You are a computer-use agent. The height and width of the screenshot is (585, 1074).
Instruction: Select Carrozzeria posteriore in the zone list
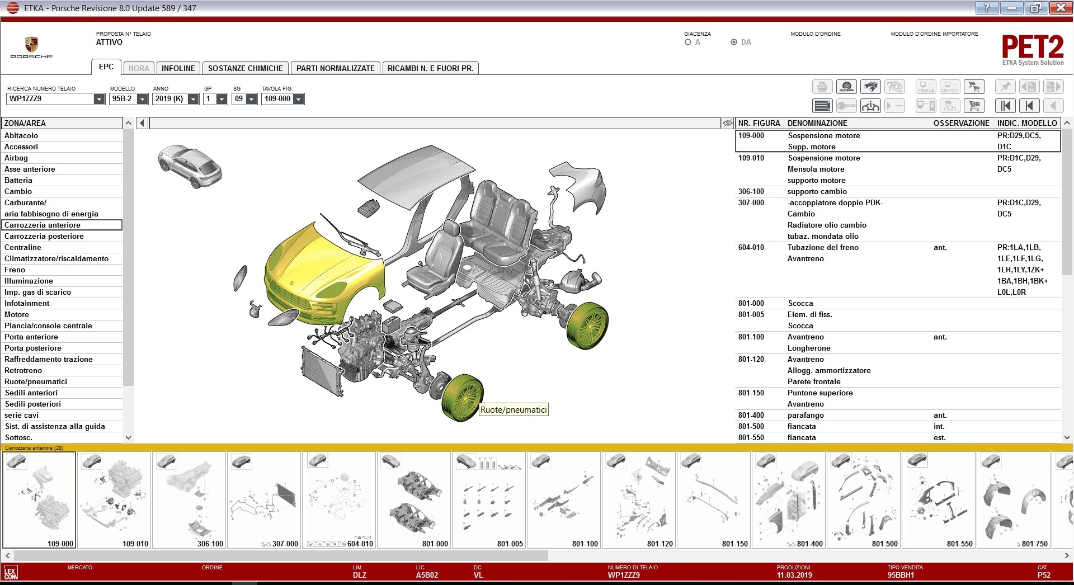62,236
